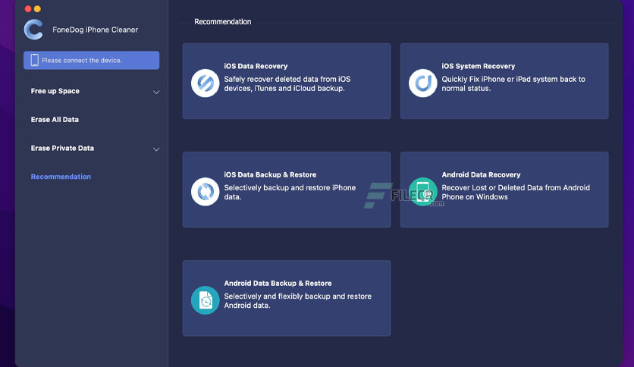Open the Recommendation sidebar item
The image size is (634, 367).
click(x=61, y=177)
